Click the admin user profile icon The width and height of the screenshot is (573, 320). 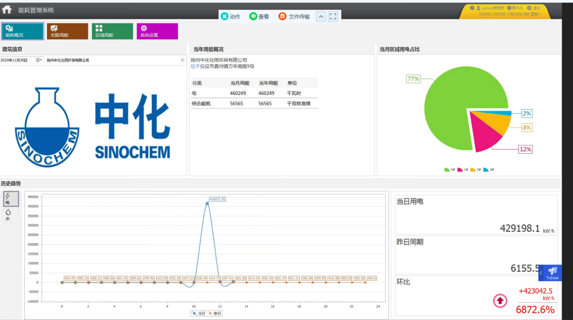click(478, 8)
